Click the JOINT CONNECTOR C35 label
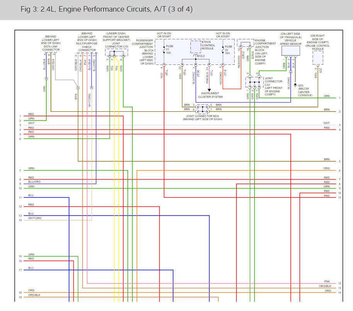Viewport: 353px width, 311px height. 116,45
